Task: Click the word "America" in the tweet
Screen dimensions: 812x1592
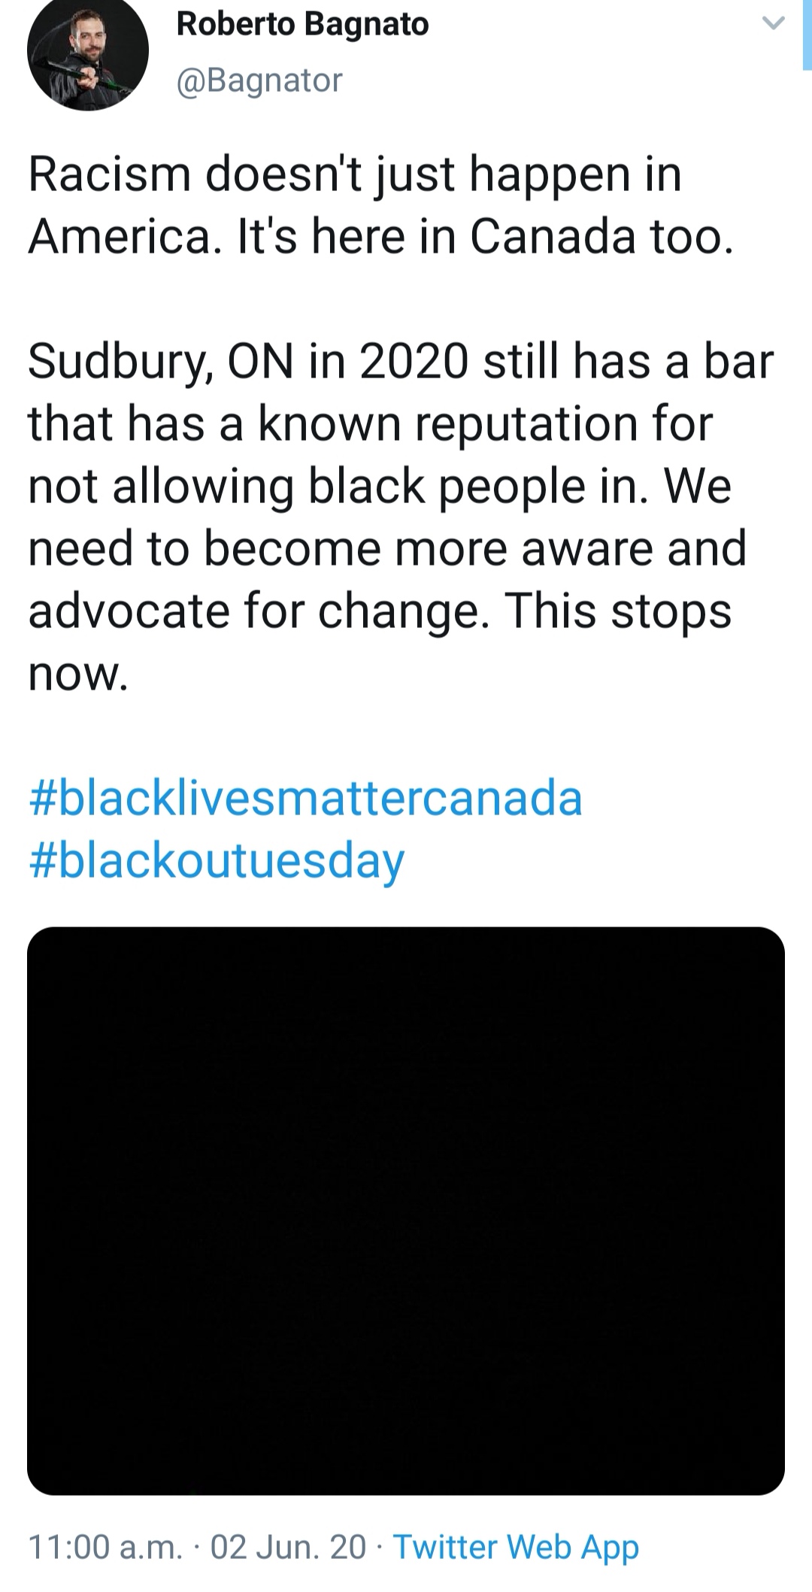Action: (119, 237)
